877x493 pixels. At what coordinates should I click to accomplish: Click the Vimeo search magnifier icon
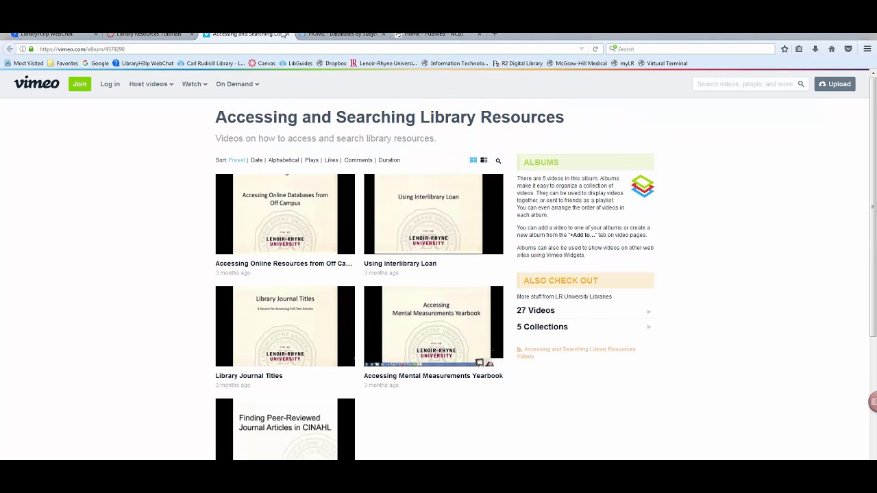click(801, 84)
